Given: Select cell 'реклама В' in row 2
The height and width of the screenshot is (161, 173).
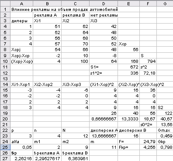Looking at the screenshot, I should coord(75,15).
